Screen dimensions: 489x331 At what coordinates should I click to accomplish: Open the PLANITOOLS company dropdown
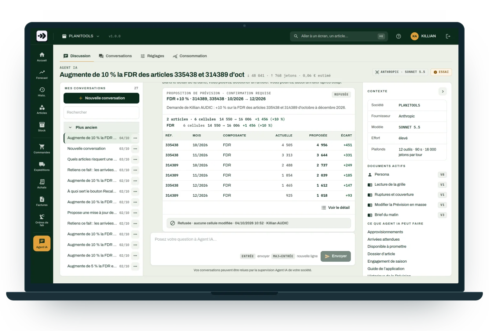tap(81, 36)
